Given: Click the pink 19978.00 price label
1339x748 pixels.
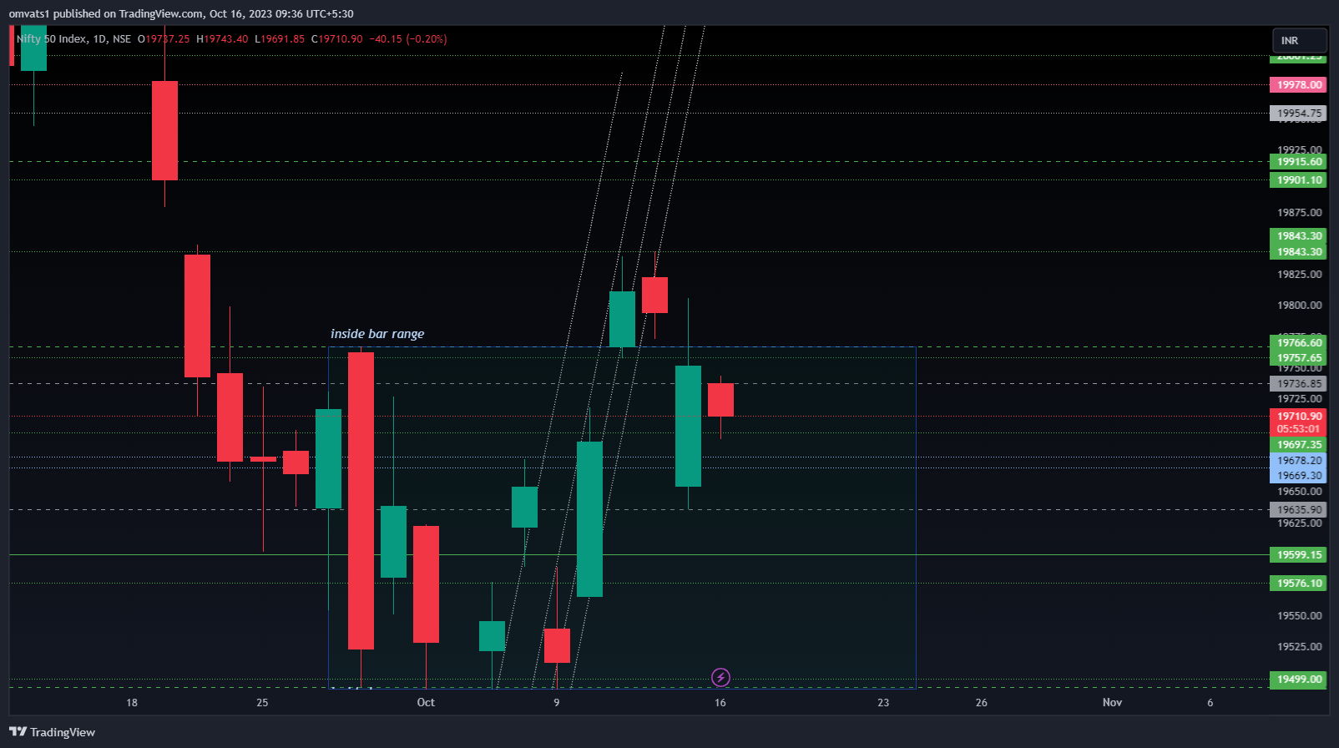Looking at the screenshot, I should point(1298,85).
